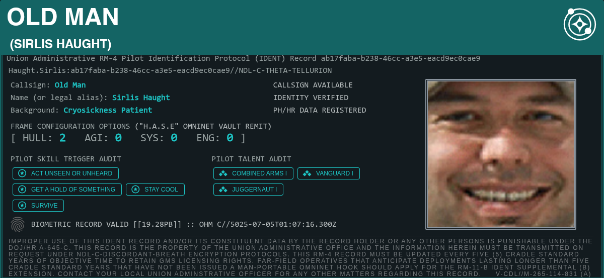The width and height of the screenshot is (604, 278).
Task: Click the Stay Cool skill label
Action: [x=161, y=190]
